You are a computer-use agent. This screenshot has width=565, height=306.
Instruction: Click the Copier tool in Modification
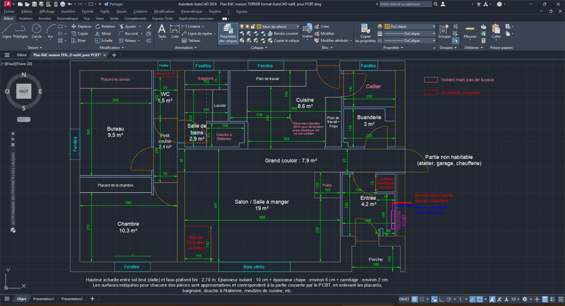(x=80, y=34)
